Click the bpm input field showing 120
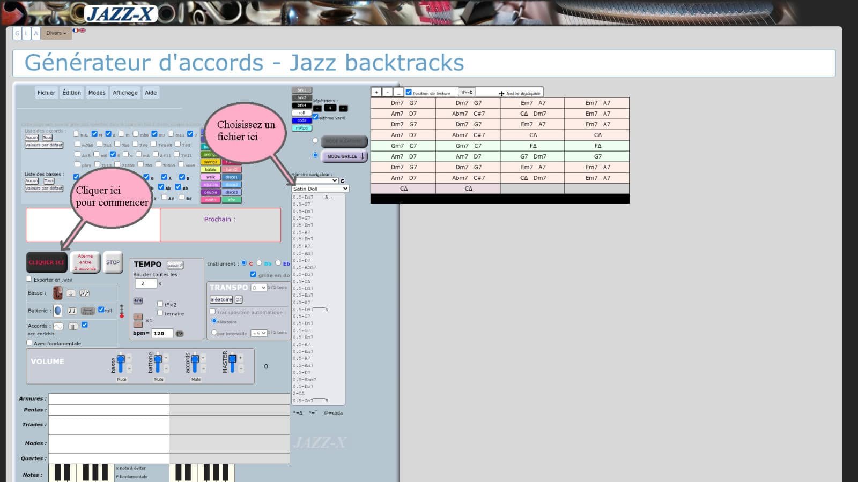This screenshot has height=482, width=858. click(162, 333)
